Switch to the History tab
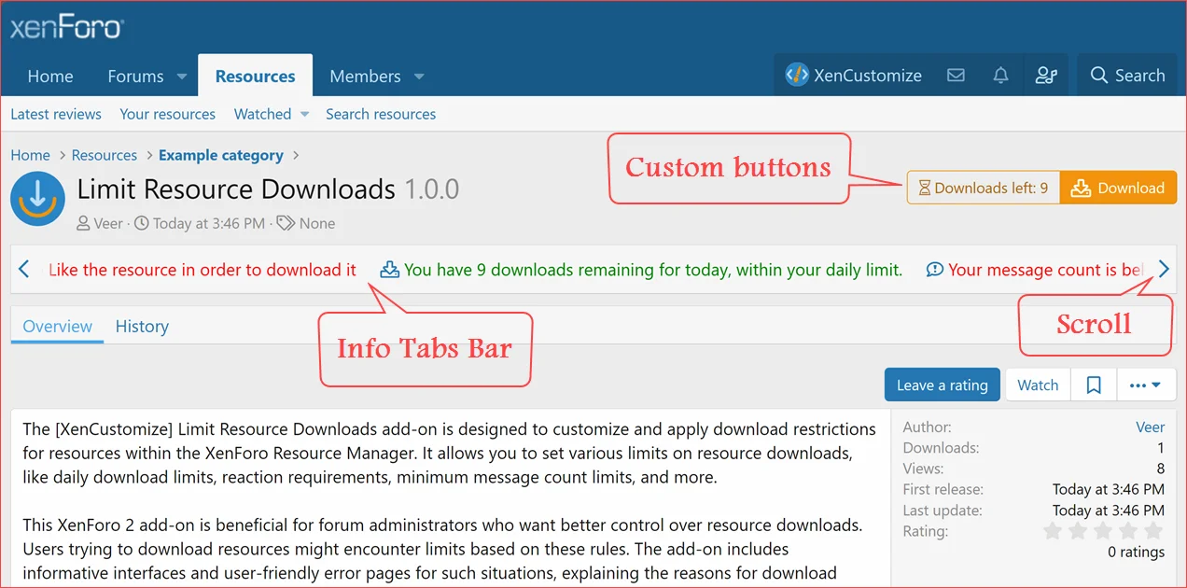Viewport: 1187px width, 588px height. [x=142, y=327]
